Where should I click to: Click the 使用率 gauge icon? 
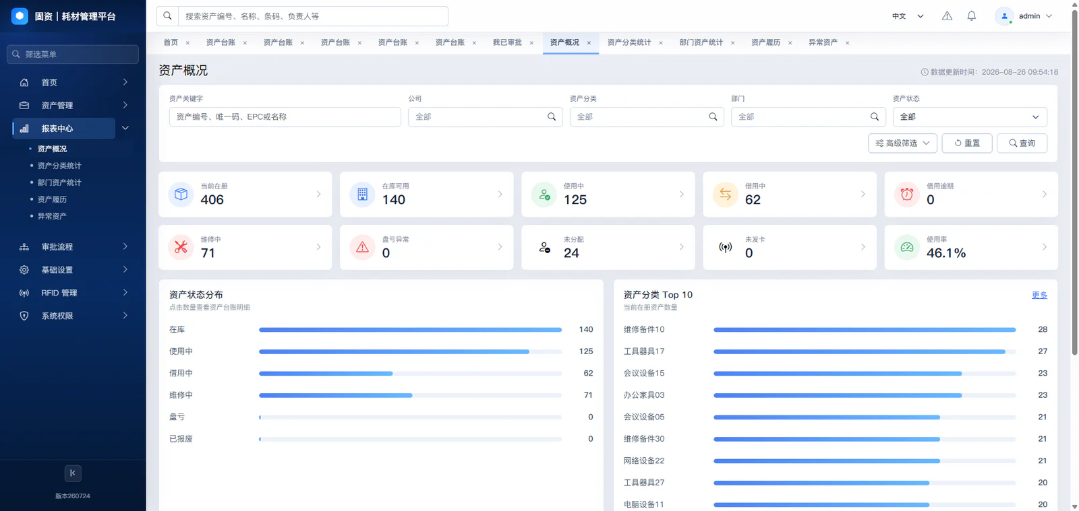coord(907,247)
